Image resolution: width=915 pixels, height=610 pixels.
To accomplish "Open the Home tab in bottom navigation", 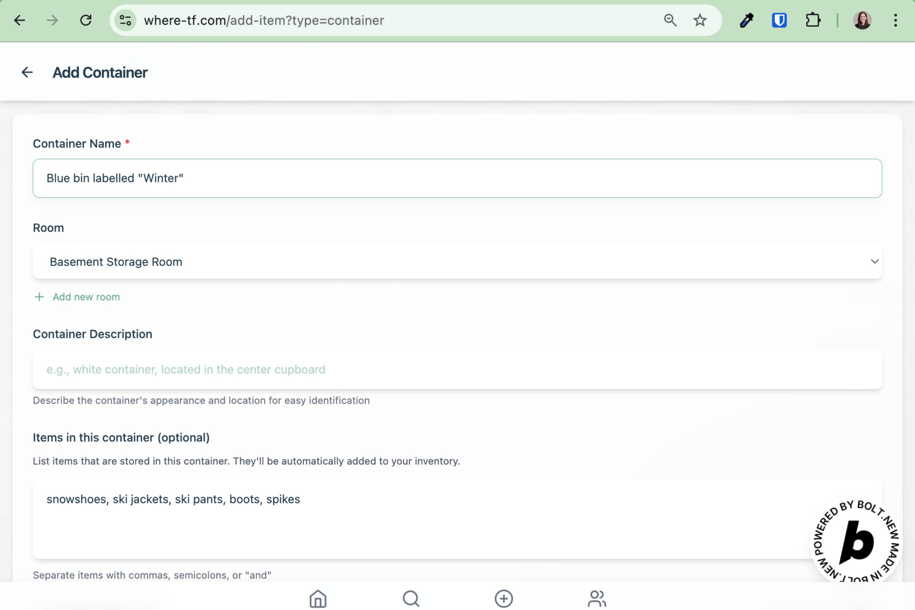I will [318, 598].
